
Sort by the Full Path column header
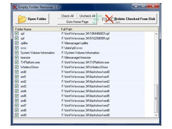point(102,29)
